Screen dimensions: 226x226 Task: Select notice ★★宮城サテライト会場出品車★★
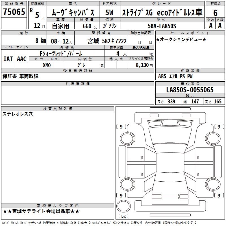click(x=41, y=211)
